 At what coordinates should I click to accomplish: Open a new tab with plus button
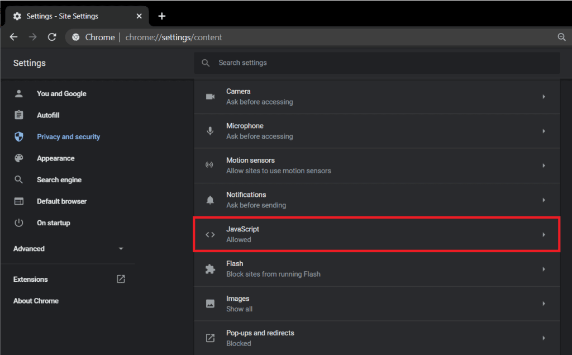(x=161, y=16)
